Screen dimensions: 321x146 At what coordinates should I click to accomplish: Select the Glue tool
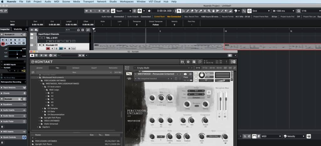tap(200, 11)
